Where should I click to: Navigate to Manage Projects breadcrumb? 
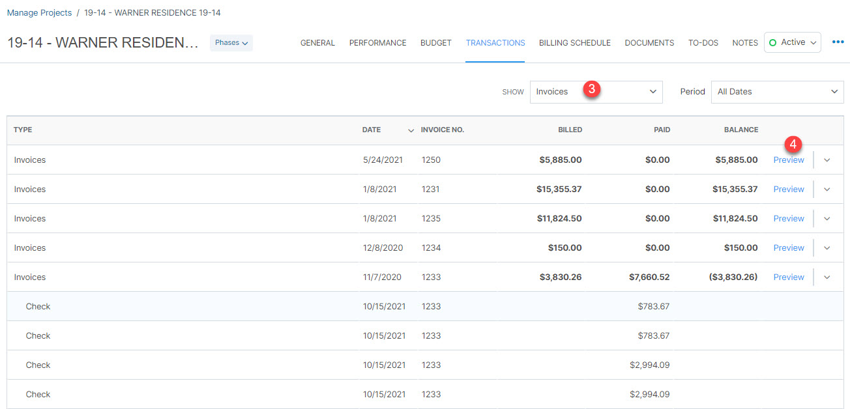[39, 13]
